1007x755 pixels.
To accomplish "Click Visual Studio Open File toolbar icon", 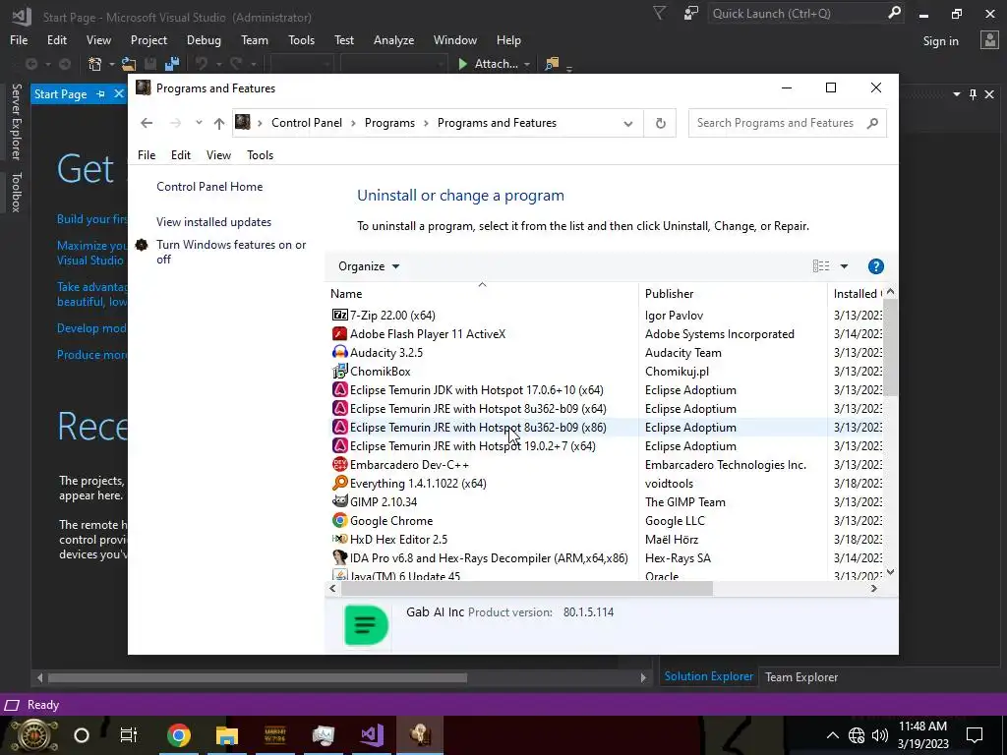I will click(x=129, y=64).
